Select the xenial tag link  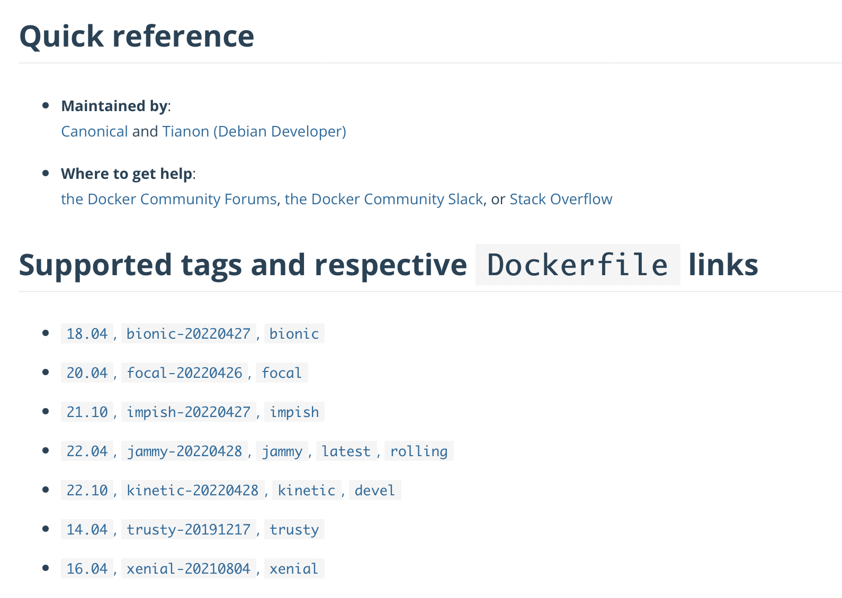pos(294,569)
